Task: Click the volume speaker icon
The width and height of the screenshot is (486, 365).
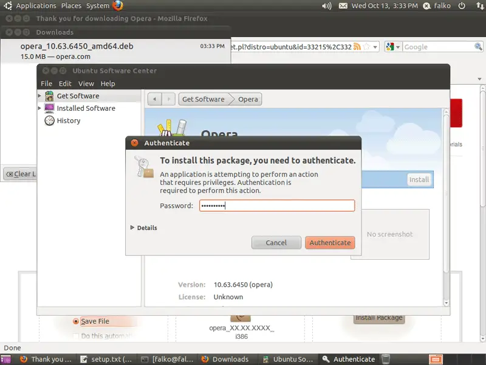Action: pos(326,5)
